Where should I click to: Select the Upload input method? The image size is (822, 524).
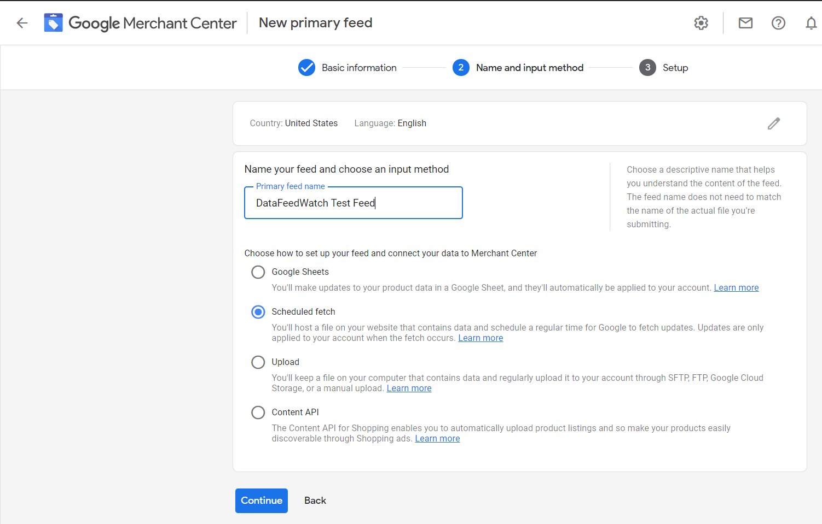(x=258, y=362)
